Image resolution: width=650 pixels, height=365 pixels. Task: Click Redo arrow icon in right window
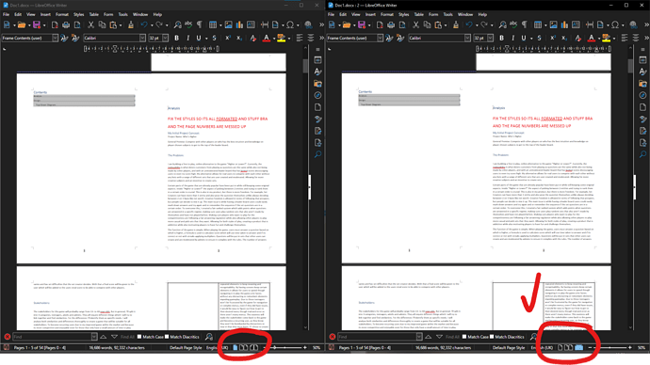(484, 25)
